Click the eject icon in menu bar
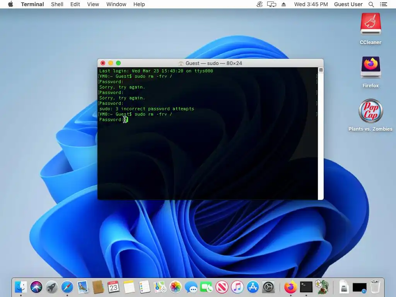Viewport: 396px width, 297px height. (283, 4)
